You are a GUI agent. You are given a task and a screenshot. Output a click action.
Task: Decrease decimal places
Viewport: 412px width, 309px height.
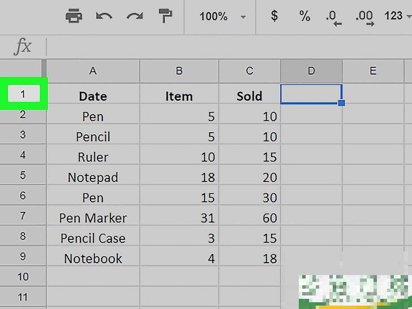pyautogui.click(x=333, y=17)
